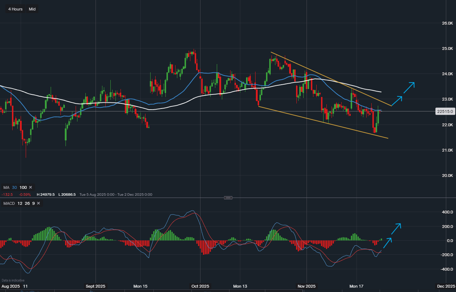Select the MA 100 period value
456x292 pixels.
(x=23, y=187)
